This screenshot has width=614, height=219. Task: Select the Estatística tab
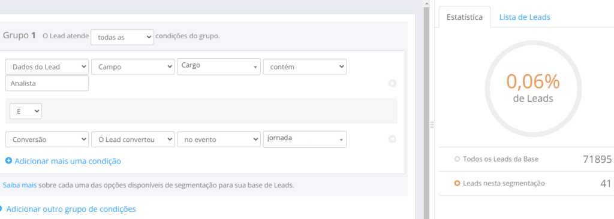465,17
